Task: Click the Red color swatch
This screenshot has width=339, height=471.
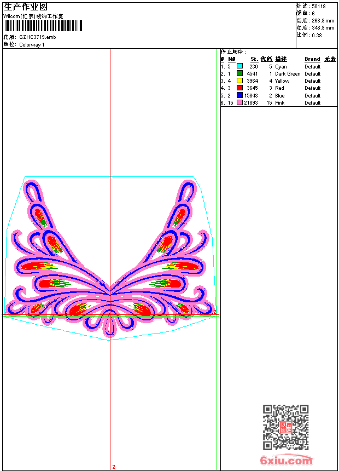Action: [239, 88]
